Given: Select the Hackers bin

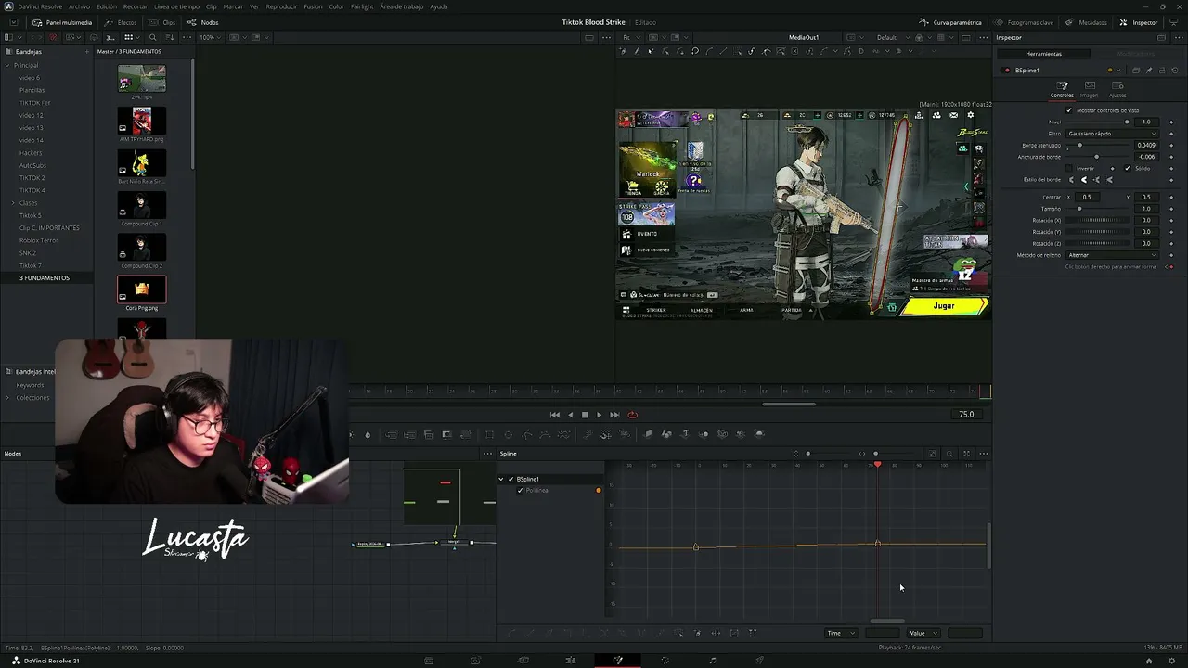Looking at the screenshot, I should (31, 153).
